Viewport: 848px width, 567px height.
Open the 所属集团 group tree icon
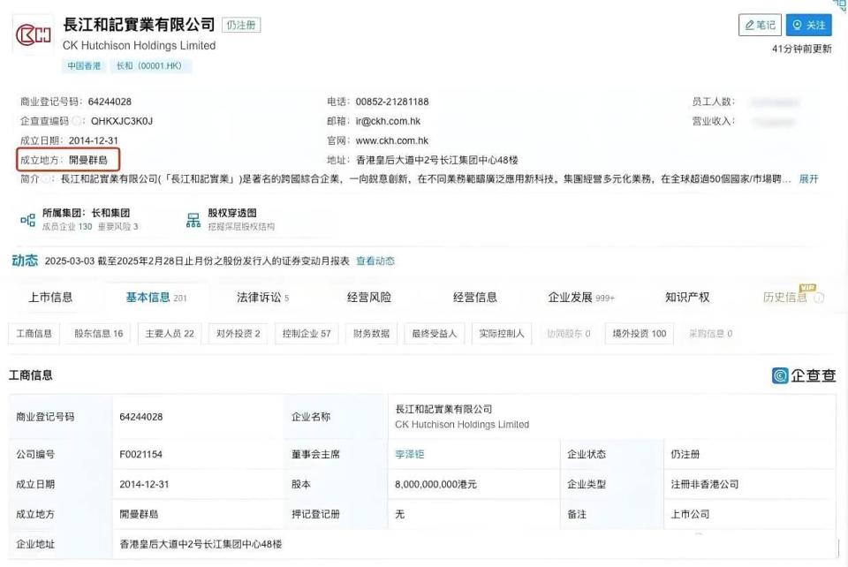[x=27, y=219]
